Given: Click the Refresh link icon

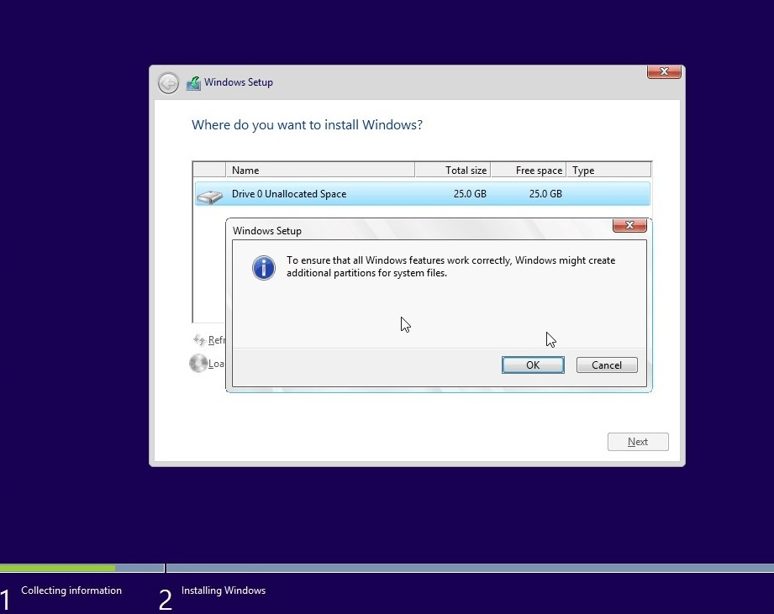Looking at the screenshot, I should (199, 340).
